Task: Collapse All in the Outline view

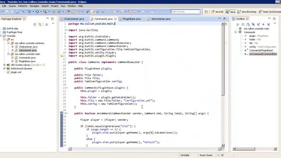Action: 243,25
